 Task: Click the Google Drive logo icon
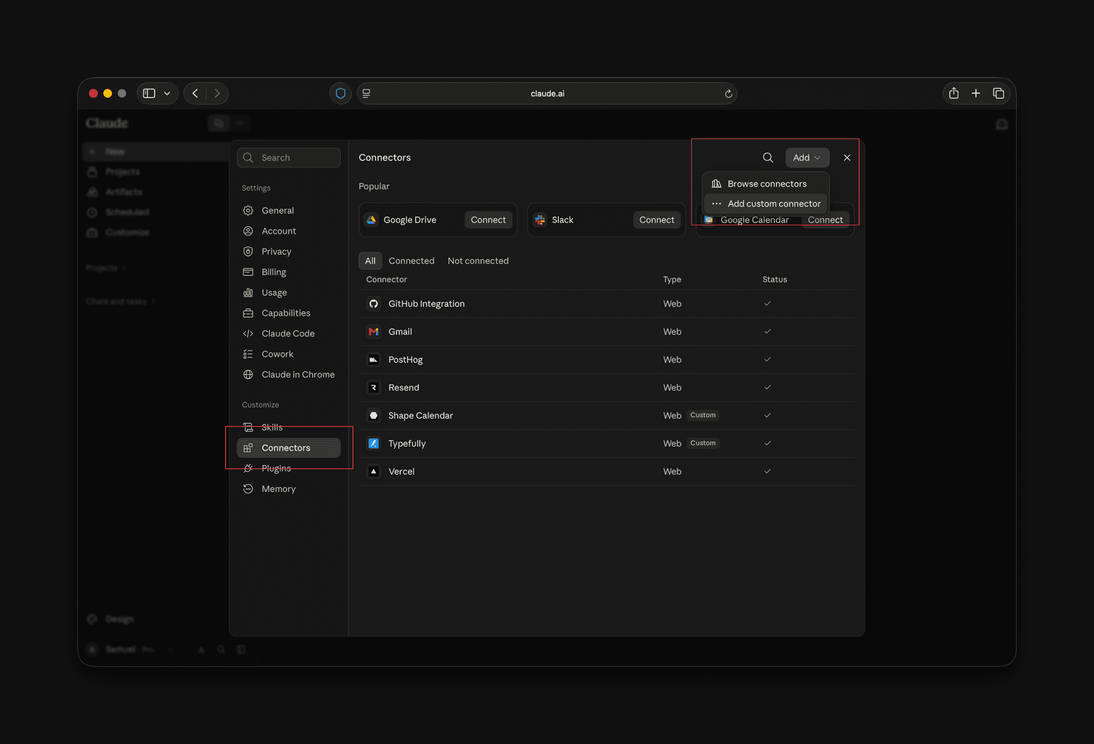pos(371,219)
